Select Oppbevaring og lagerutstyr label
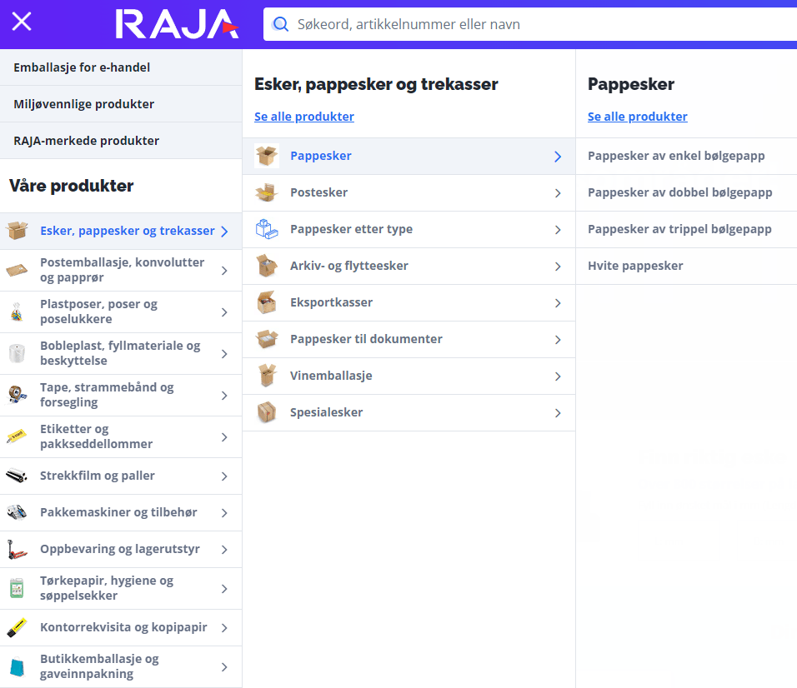 tap(120, 549)
